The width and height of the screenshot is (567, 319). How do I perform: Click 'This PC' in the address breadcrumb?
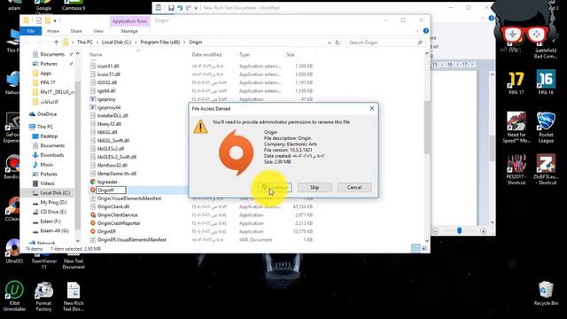pyautogui.click(x=85, y=43)
